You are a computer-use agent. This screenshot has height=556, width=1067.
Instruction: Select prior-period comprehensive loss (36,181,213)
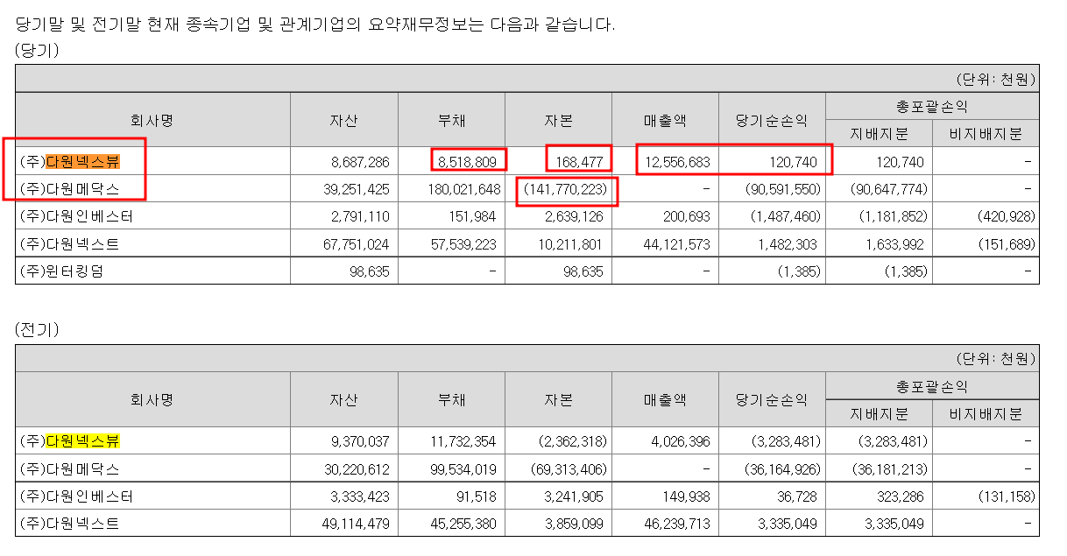click(890, 469)
